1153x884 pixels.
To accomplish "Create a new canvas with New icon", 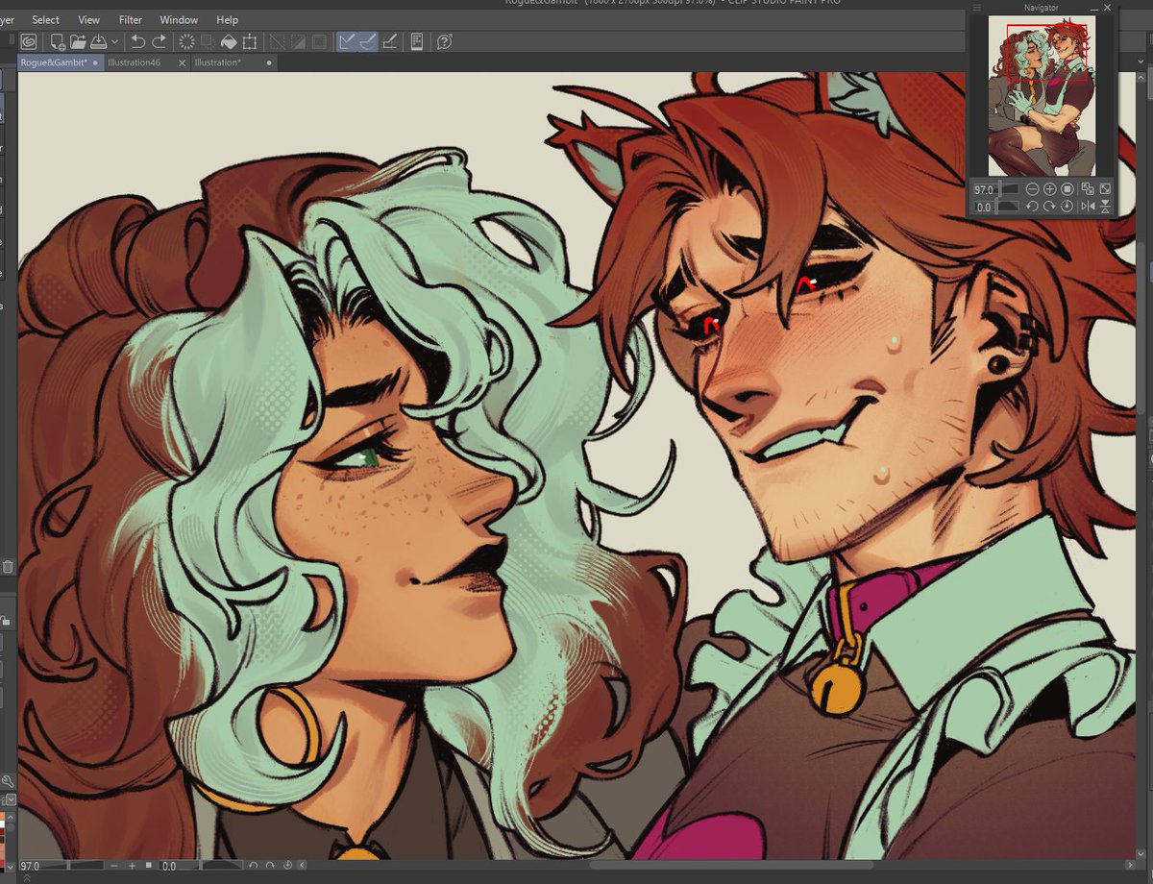I will (x=59, y=42).
